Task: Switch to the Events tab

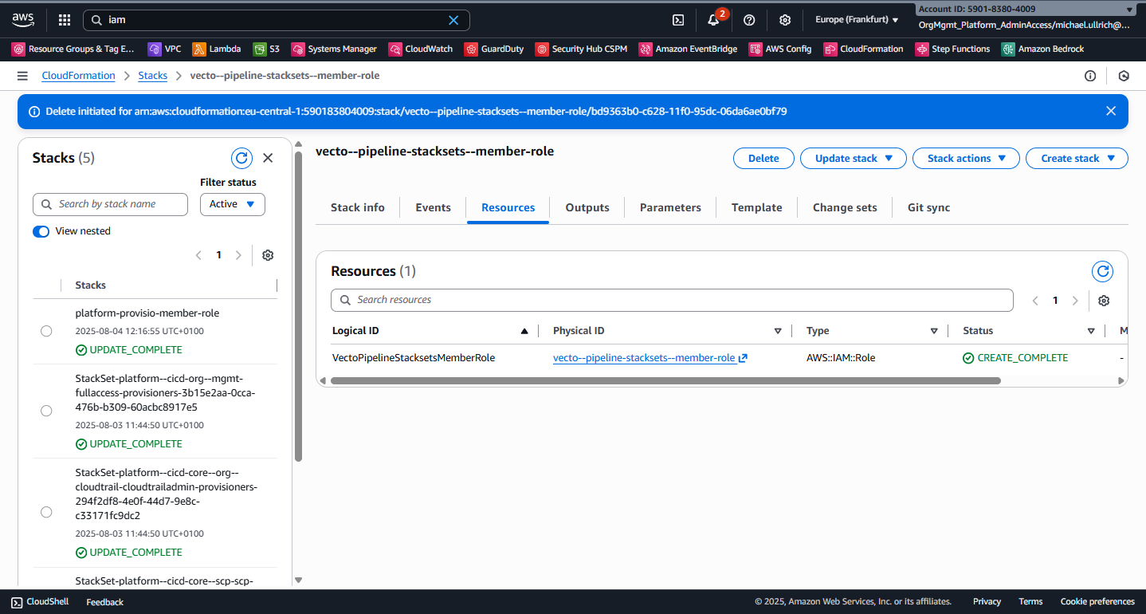Action: [x=433, y=207]
